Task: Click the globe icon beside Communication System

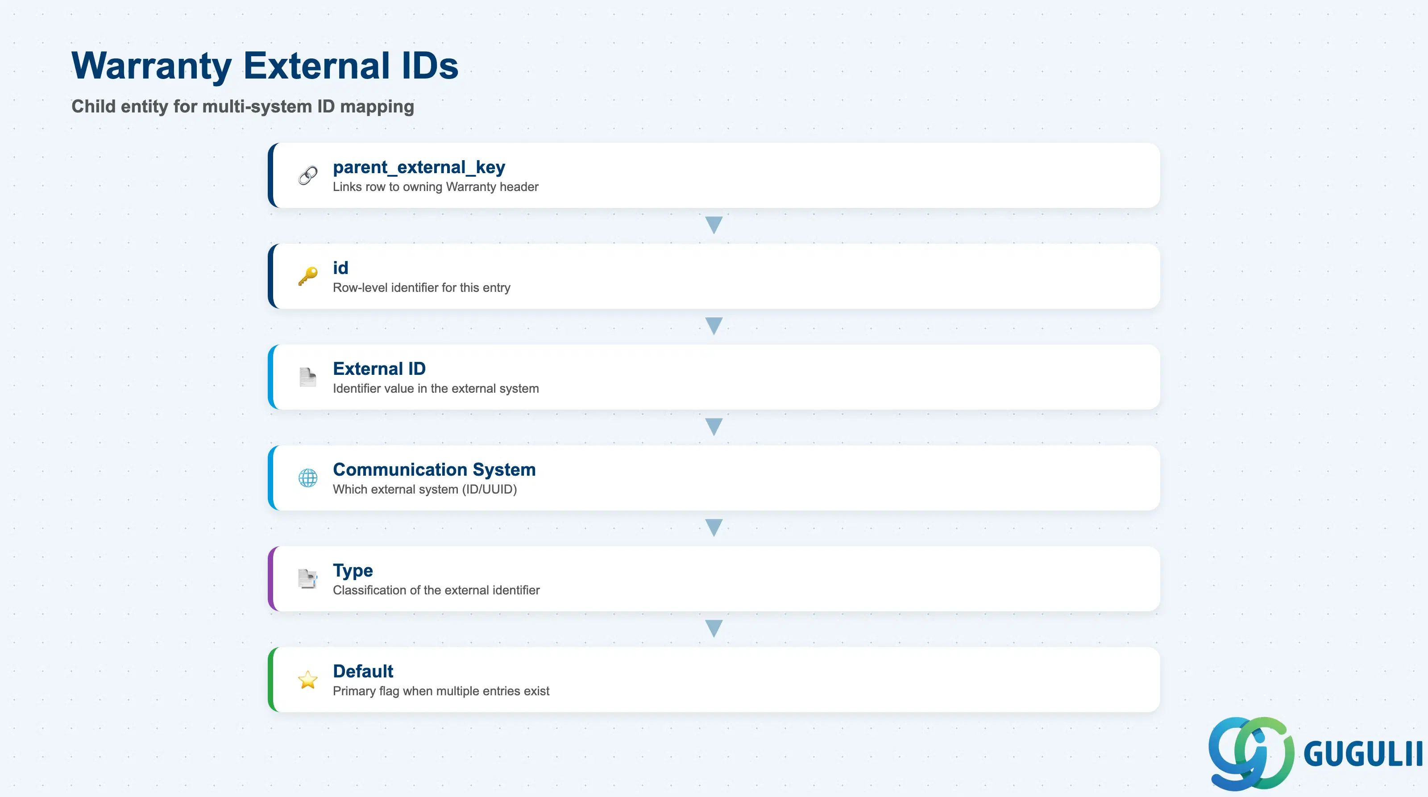Action: tap(307, 478)
